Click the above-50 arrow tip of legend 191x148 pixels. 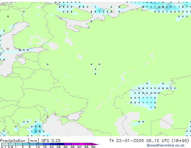(95, 144)
